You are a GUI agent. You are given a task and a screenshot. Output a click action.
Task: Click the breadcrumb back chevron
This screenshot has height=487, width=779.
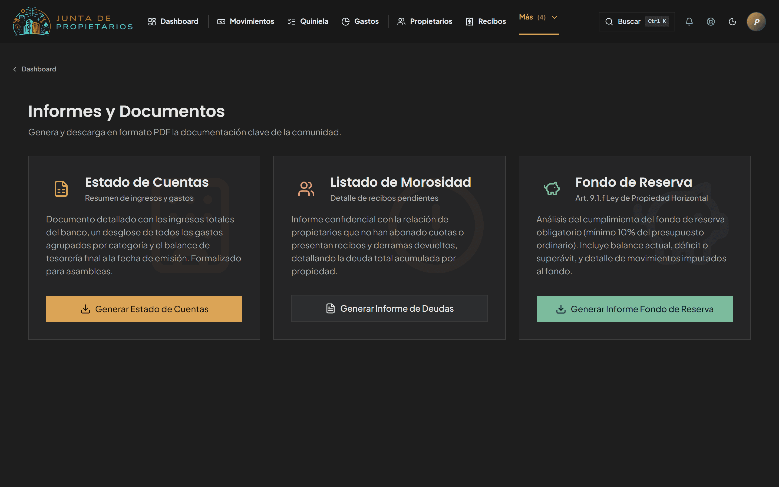[x=15, y=69]
